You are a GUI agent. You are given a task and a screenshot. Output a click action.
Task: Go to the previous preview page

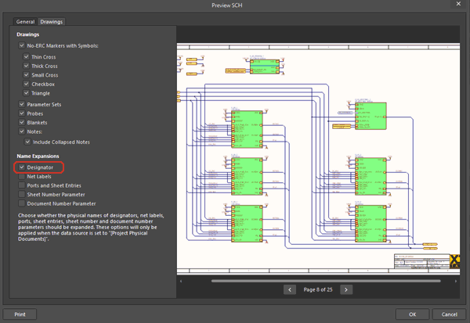click(291, 289)
